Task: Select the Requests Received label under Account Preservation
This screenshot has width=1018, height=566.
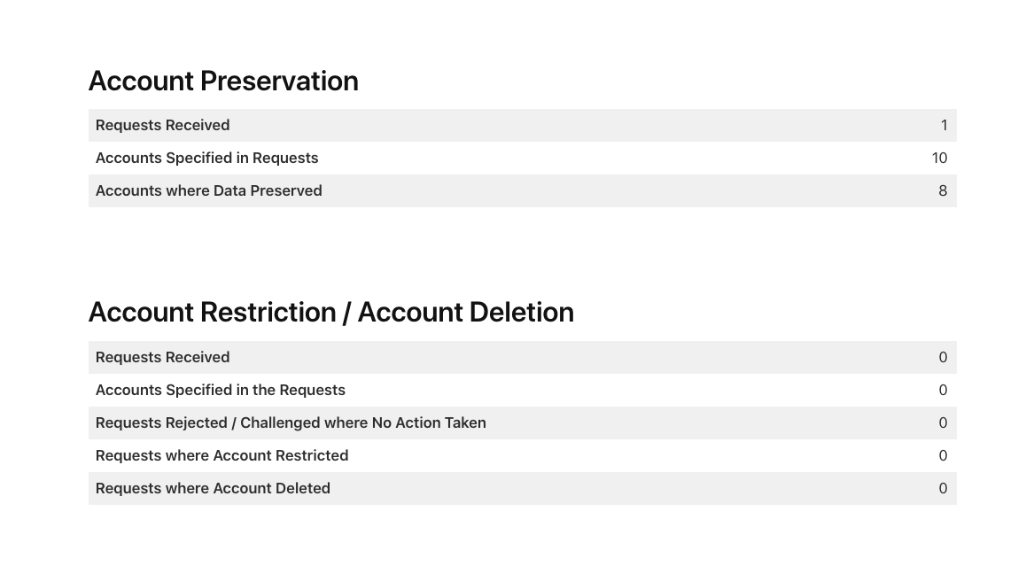Action: click(x=162, y=125)
